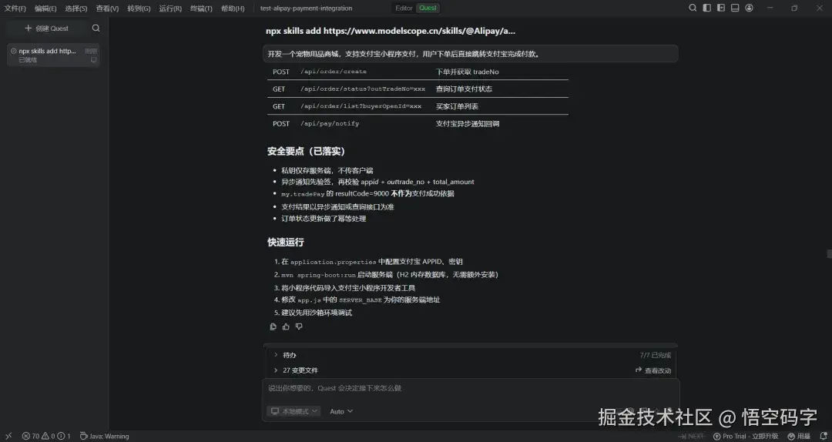The height and width of the screenshot is (442, 832).
Task: Click the 7/7 已完成 status text
Action: pyautogui.click(x=656, y=355)
